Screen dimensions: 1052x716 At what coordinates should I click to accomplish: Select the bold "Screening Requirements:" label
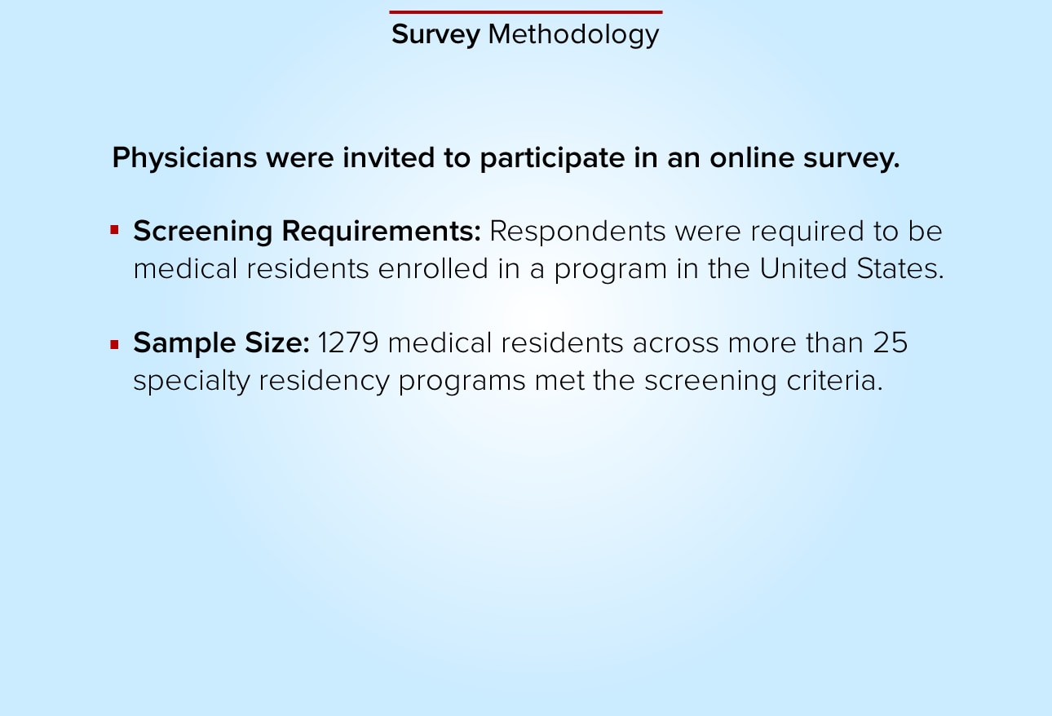click(x=307, y=232)
